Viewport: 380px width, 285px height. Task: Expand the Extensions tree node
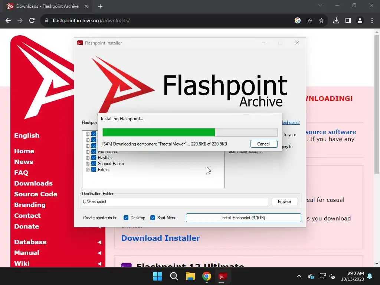click(x=88, y=152)
